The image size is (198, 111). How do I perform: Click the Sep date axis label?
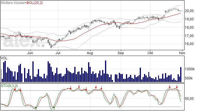click(x=121, y=53)
